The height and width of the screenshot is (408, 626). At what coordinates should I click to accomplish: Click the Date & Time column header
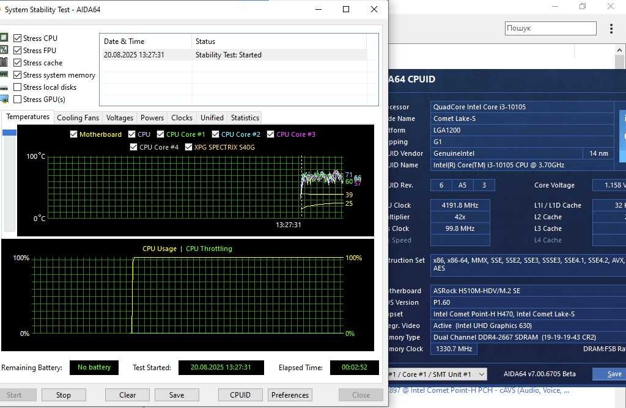[145, 41]
